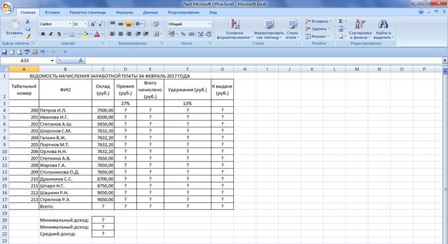Click the Clear eraser icon

(x=341, y=36)
